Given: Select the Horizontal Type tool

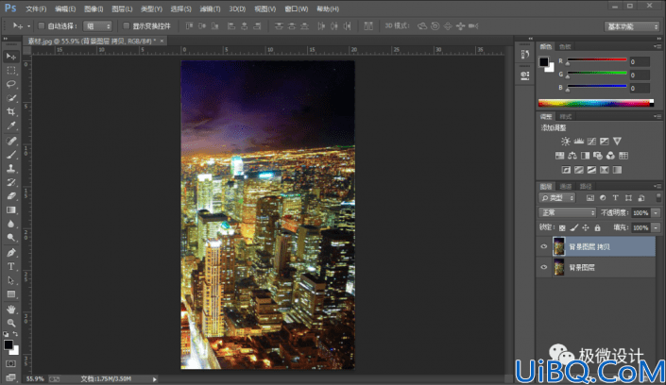Looking at the screenshot, I should click(11, 266).
